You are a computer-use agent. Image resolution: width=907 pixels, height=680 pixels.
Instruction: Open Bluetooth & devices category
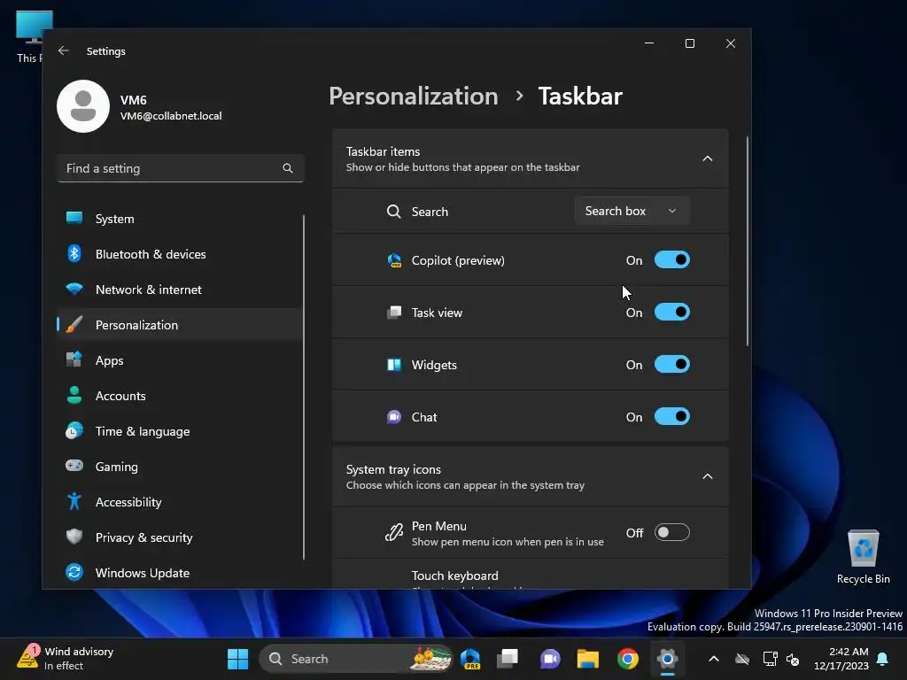pos(180,254)
